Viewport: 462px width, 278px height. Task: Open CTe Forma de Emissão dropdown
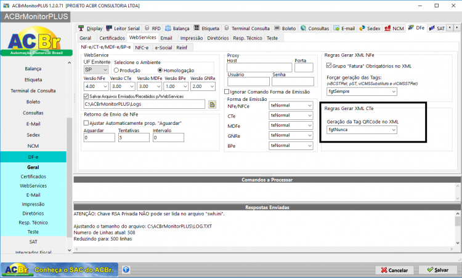pos(291,115)
